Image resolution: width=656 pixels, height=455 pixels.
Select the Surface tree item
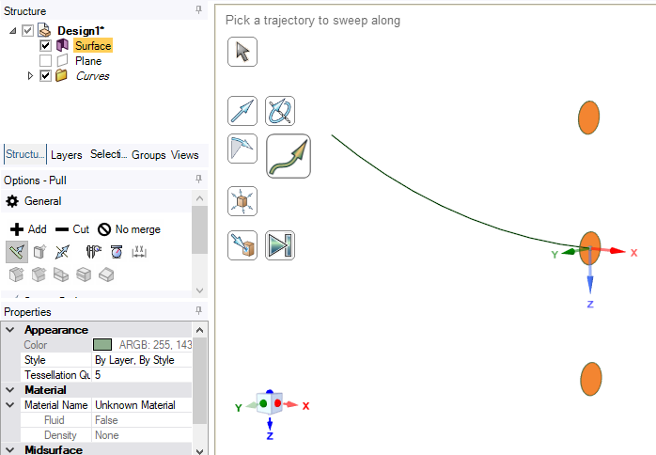pos(93,46)
